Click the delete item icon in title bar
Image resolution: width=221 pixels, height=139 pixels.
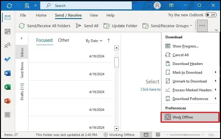[27, 6]
